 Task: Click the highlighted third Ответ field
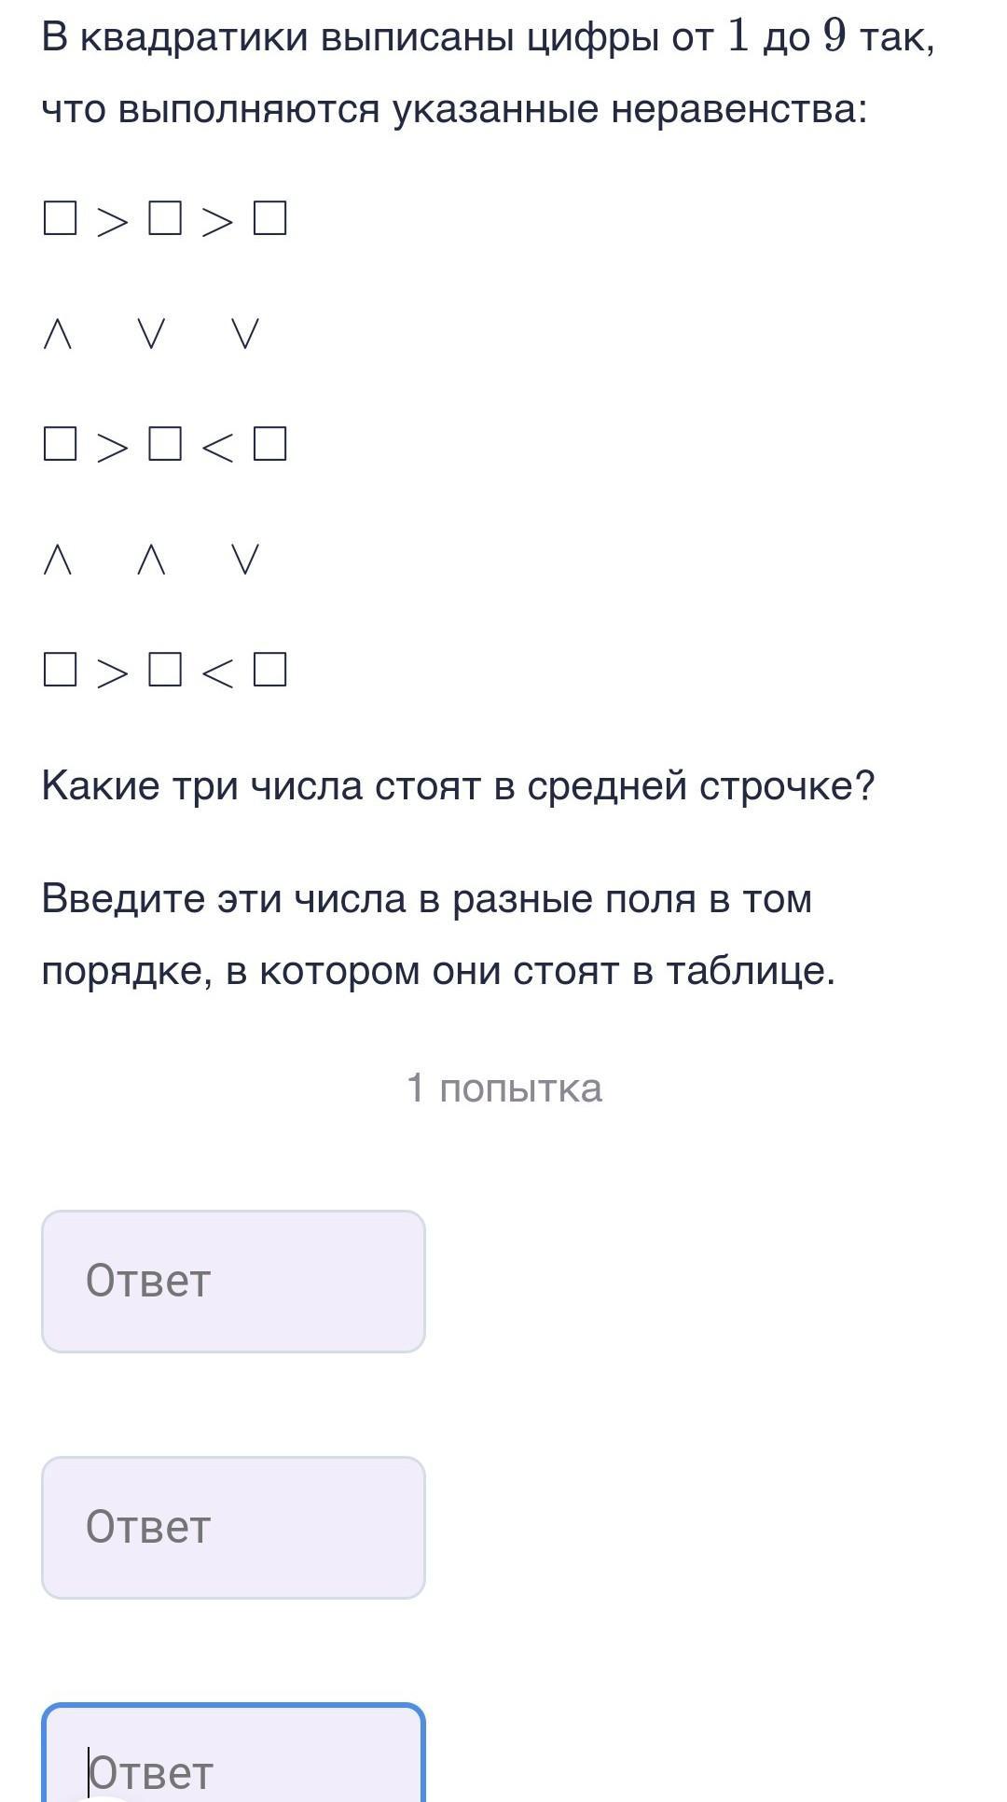(233, 1753)
